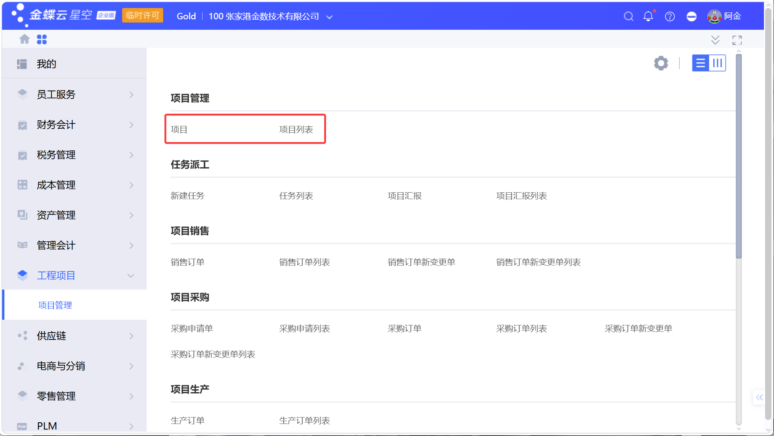Open the 生产订单 link
Viewport: 774px width, 436px height.
(188, 421)
